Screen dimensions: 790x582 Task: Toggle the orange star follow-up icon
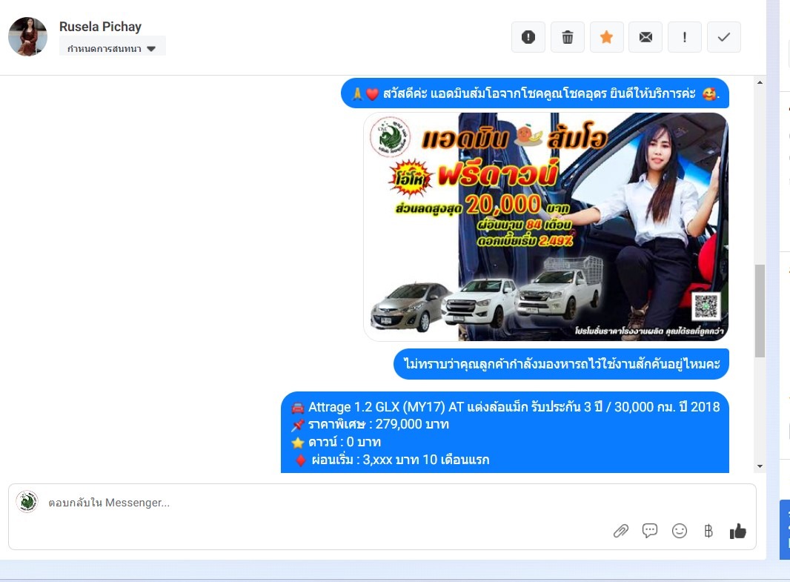(x=607, y=37)
